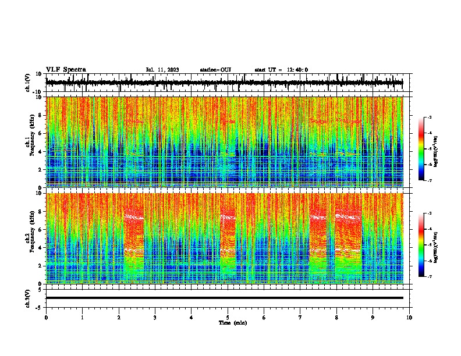Click the "ch.1(V)" axis label
The width and height of the screenshot is (461, 356).
pos(28,83)
